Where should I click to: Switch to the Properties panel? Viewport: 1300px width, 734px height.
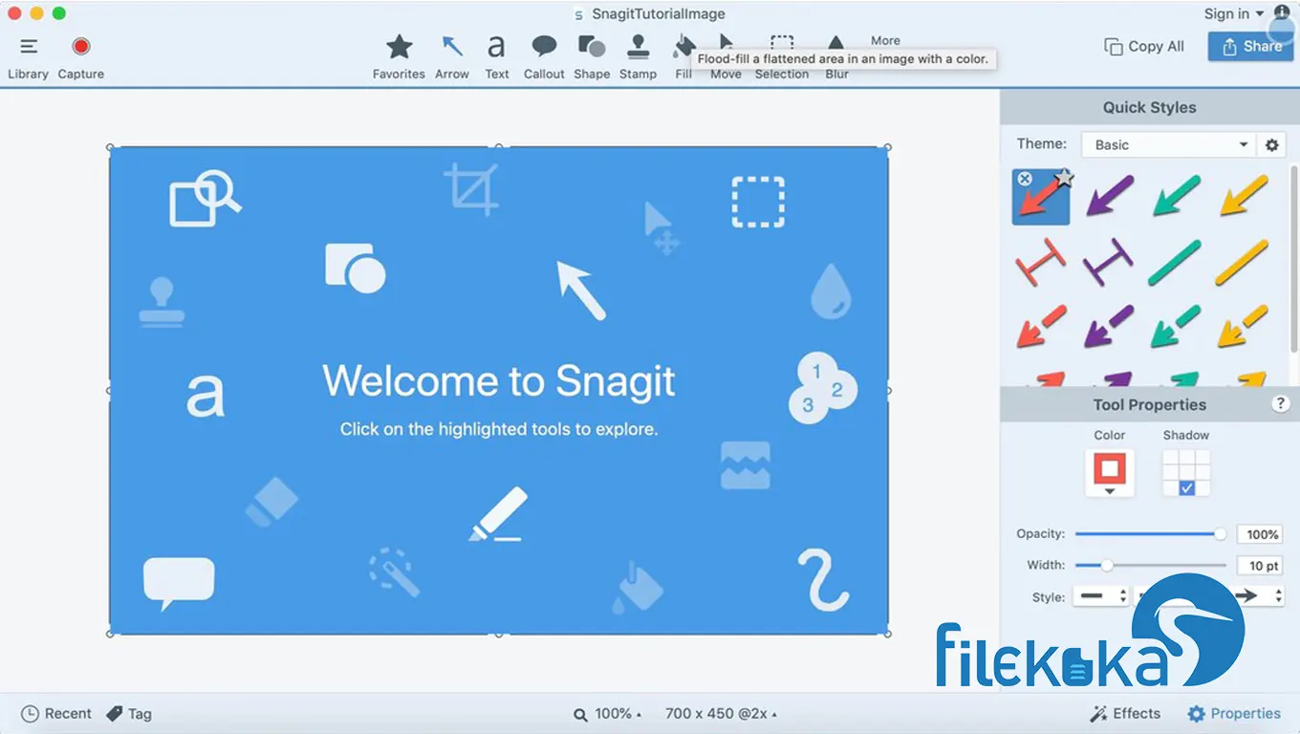(1234, 714)
